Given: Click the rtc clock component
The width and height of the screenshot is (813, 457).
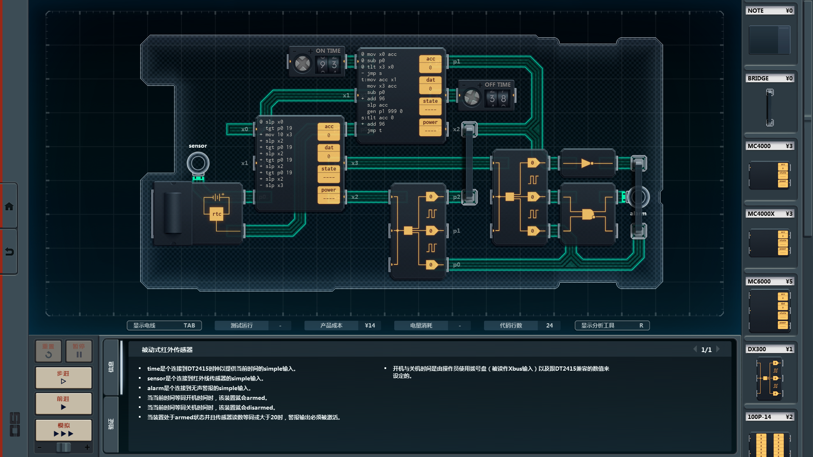Looking at the screenshot, I should (216, 214).
